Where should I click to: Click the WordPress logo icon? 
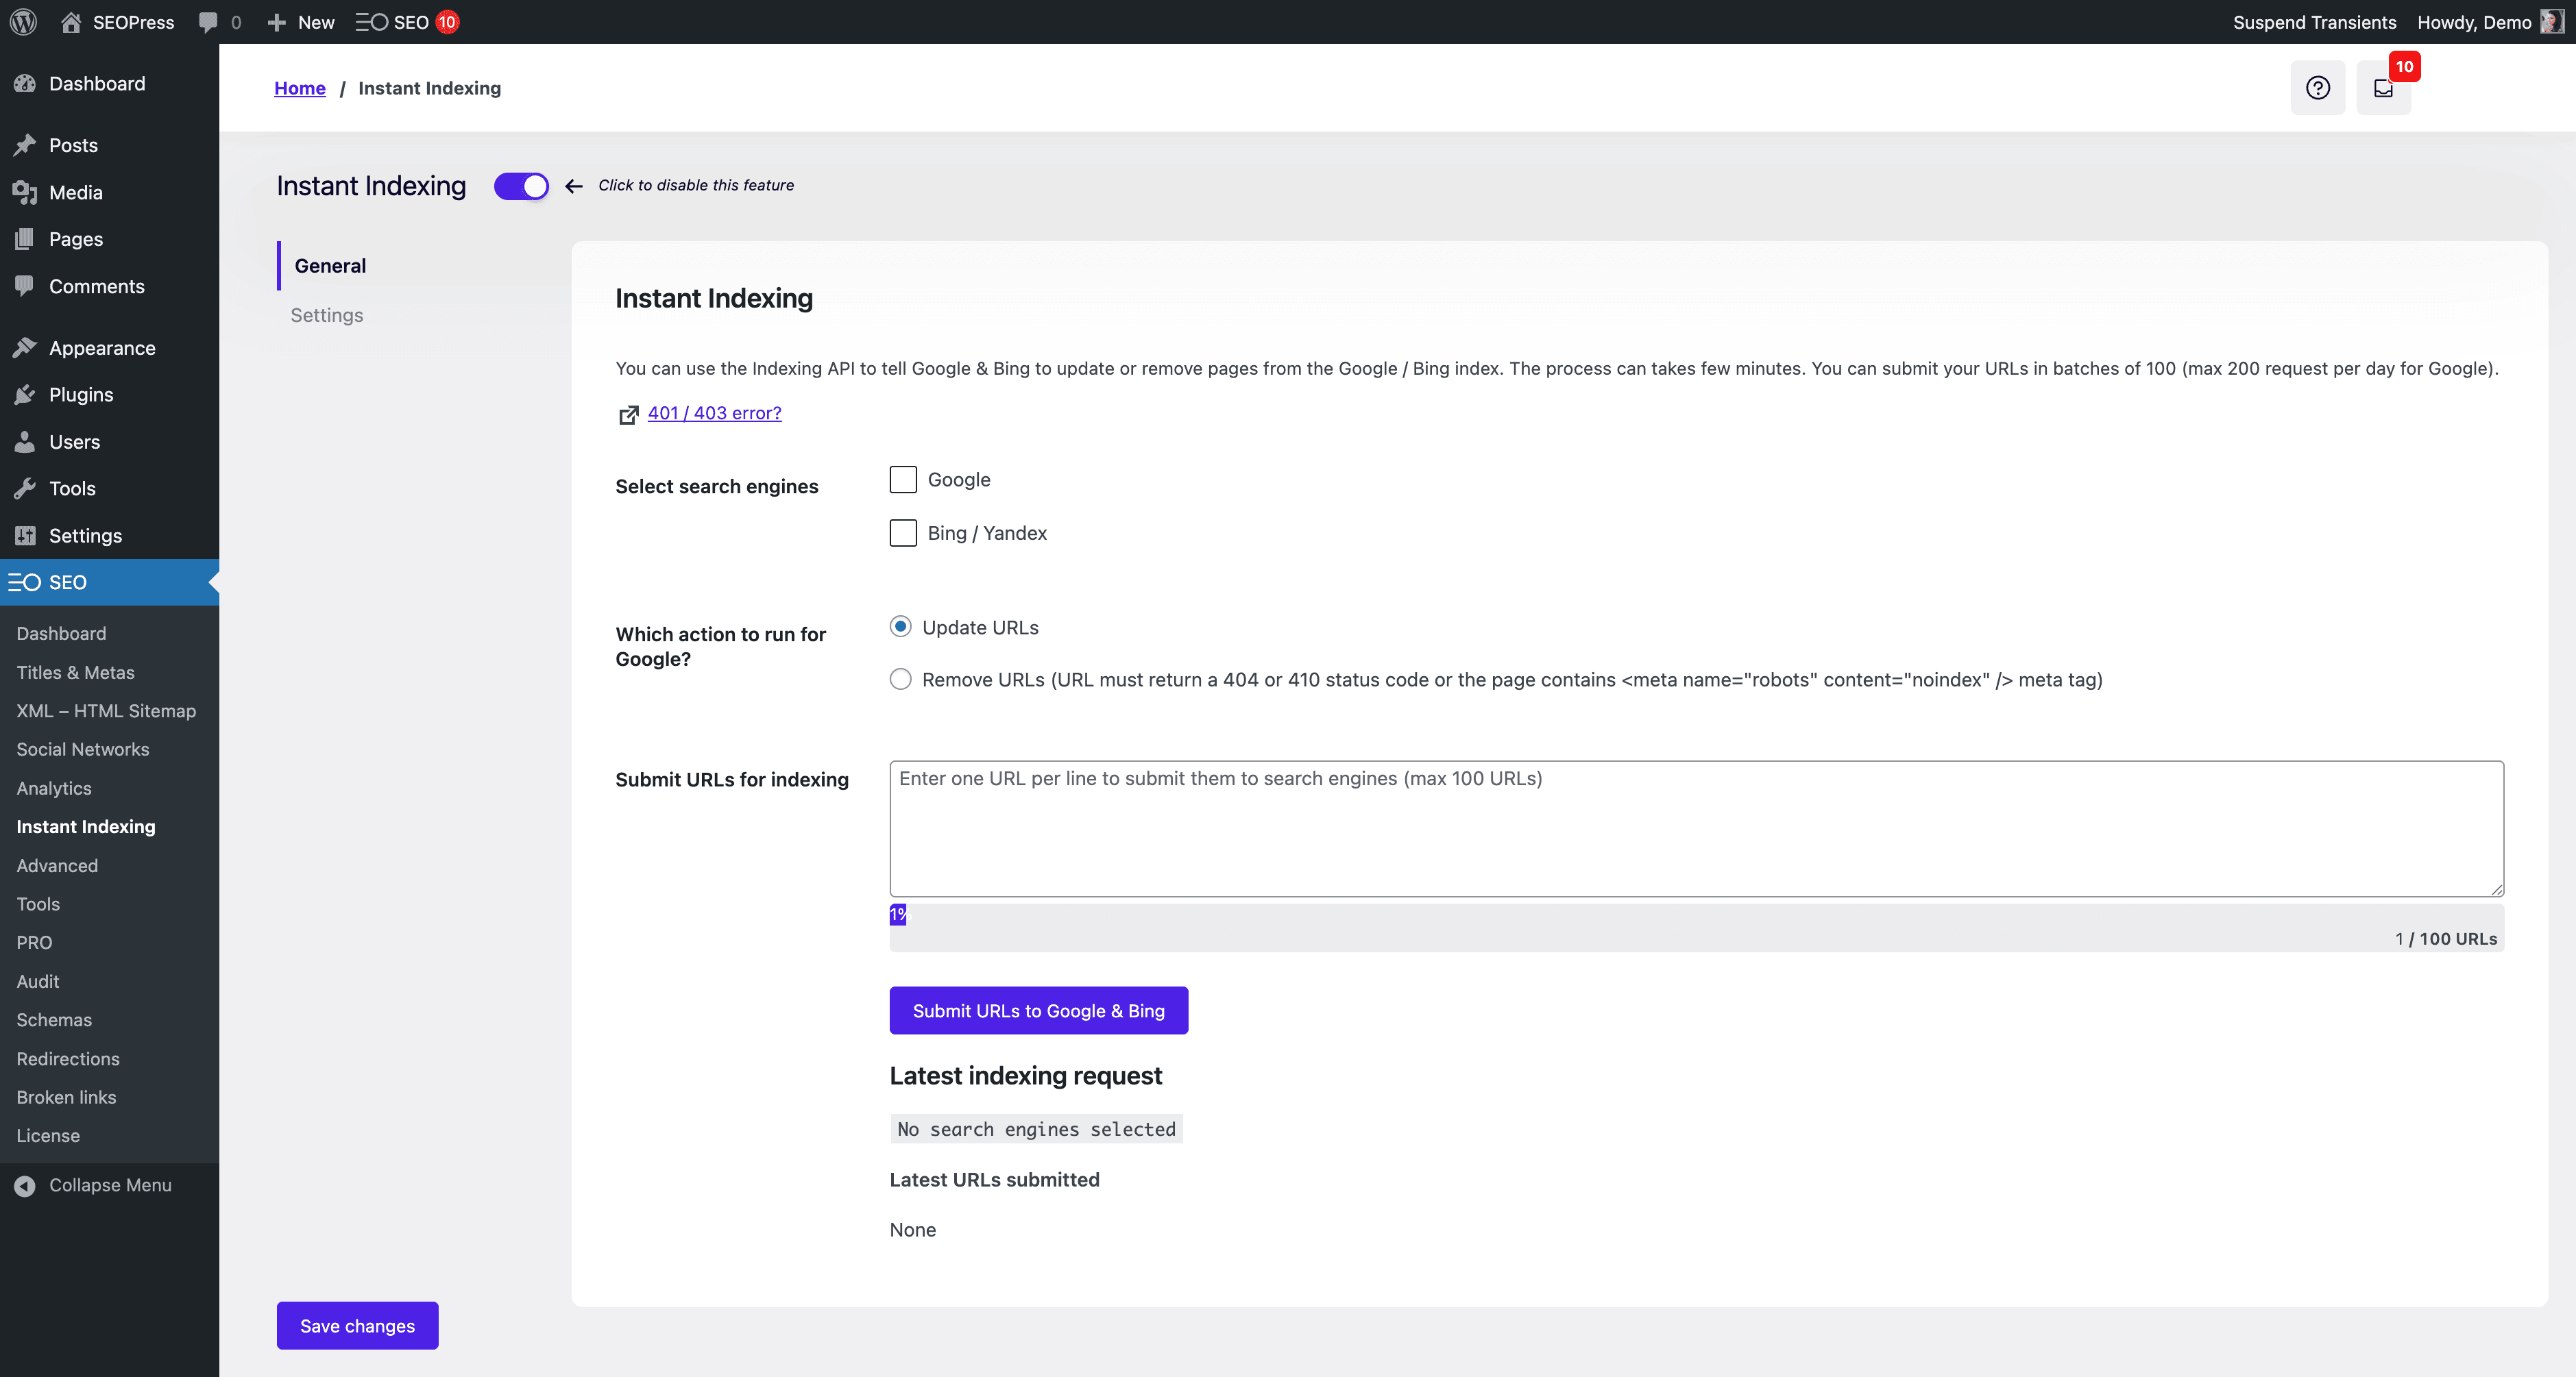click(x=24, y=22)
